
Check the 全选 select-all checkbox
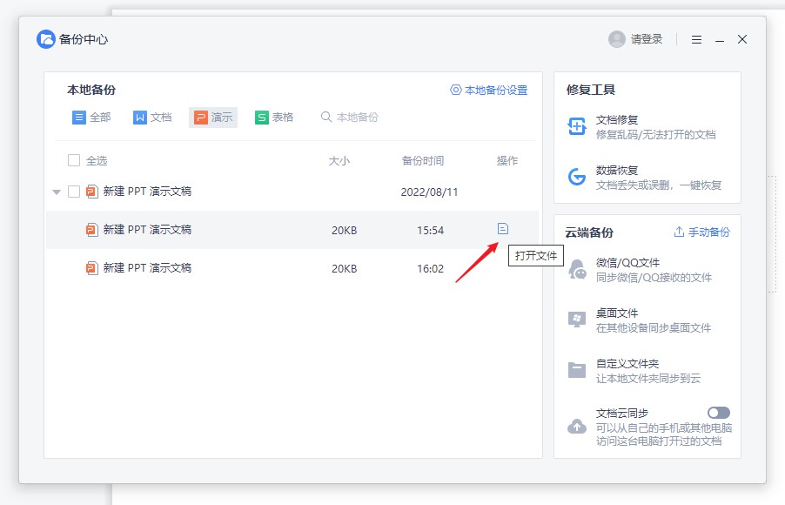click(x=75, y=160)
